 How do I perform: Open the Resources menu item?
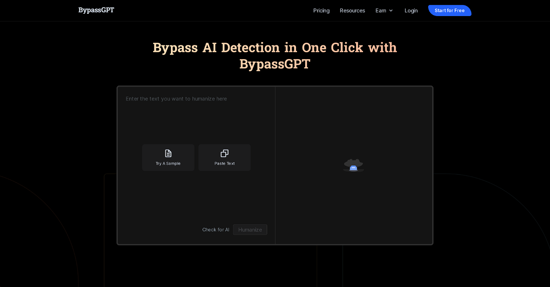click(352, 11)
